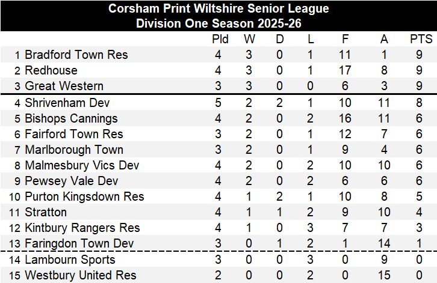This screenshot has height=283, width=437.
Task: Select the Redhouse team row name
Action: point(51,71)
